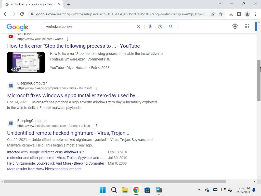Click the vertical scrollbar thumb
The width and height of the screenshot is (261, 196).
(x=259, y=80)
